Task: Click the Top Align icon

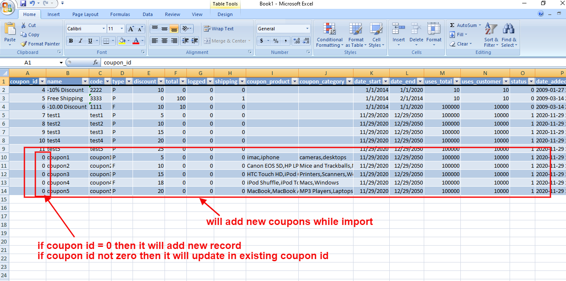Action: click(x=154, y=29)
